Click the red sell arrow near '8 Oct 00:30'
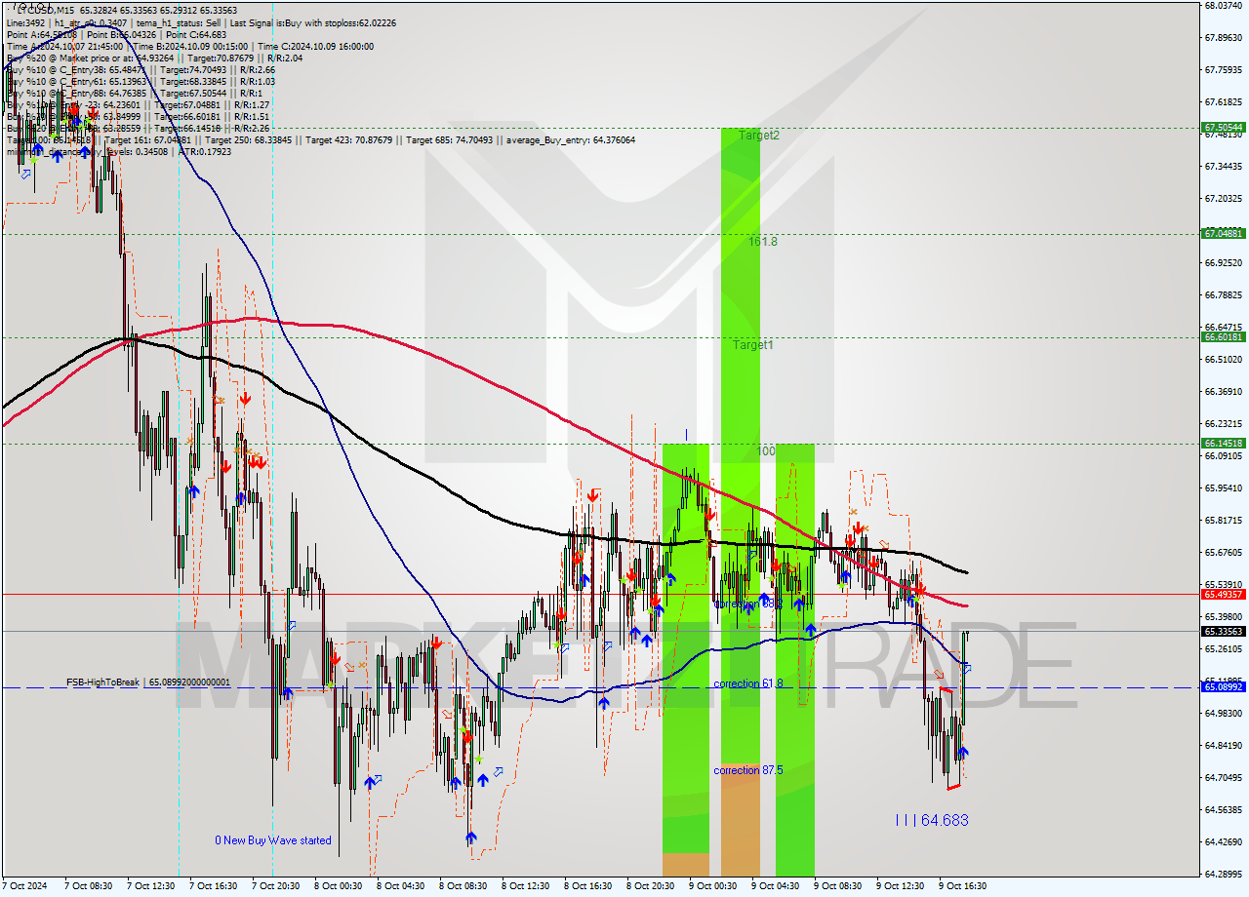The height and width of the screenshot is (897, 1249). tap(335, 659)
